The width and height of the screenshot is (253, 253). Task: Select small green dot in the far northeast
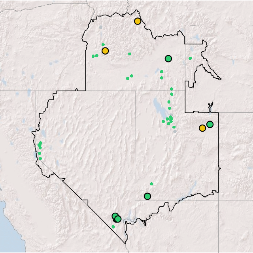(x=190, y=59)
